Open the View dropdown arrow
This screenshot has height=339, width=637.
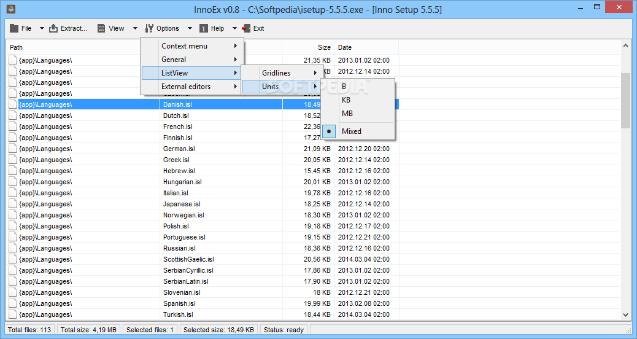coord(135,28)
